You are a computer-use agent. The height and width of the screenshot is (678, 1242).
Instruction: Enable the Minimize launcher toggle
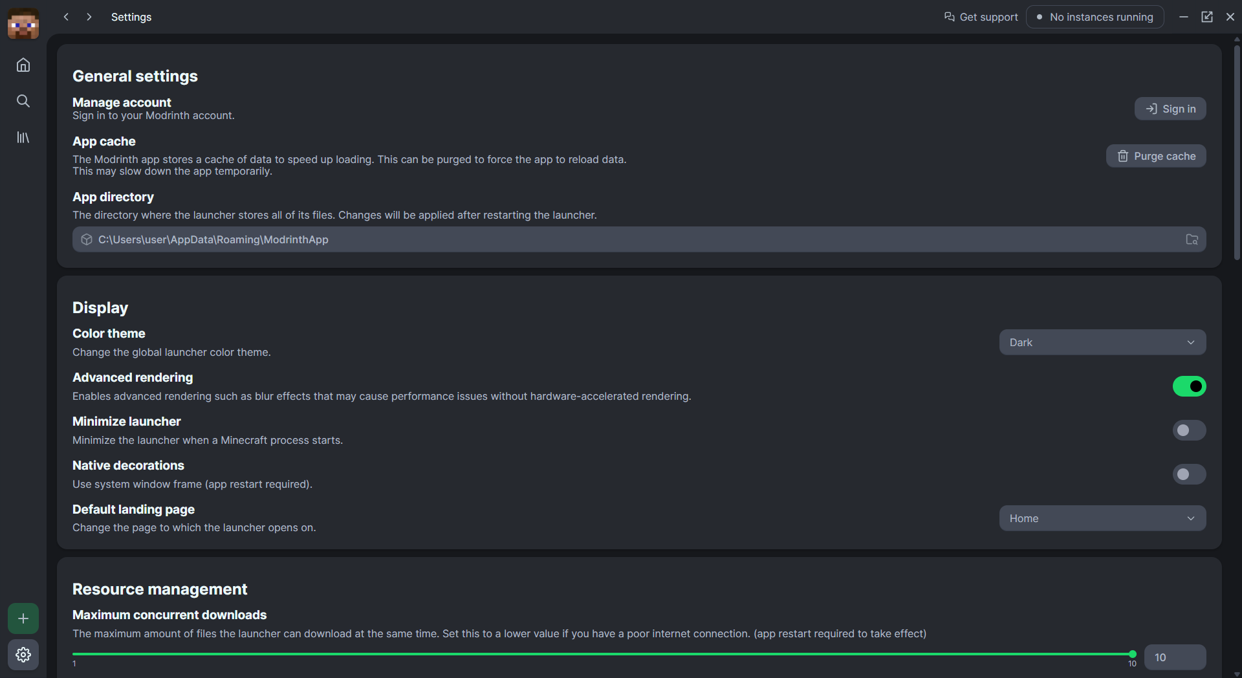1189,430
